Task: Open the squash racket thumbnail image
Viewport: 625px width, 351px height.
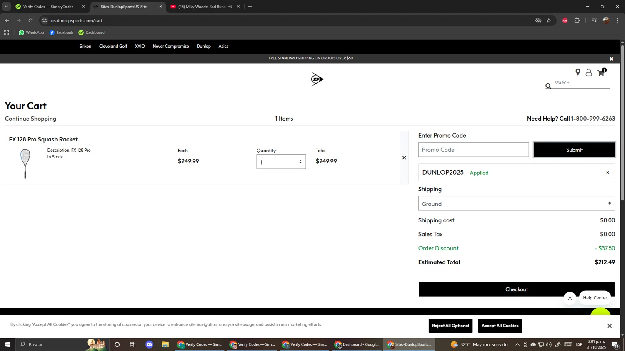Action: (x=25, y=164)
